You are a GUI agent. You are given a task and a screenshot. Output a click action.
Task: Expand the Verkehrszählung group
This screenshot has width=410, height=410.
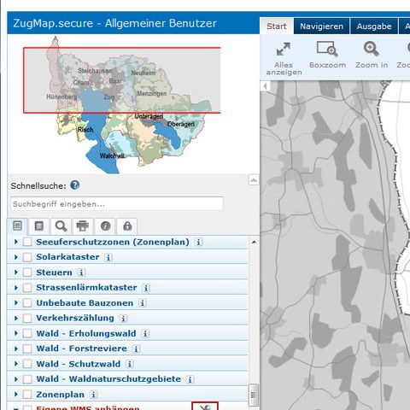tap(16, 319)
